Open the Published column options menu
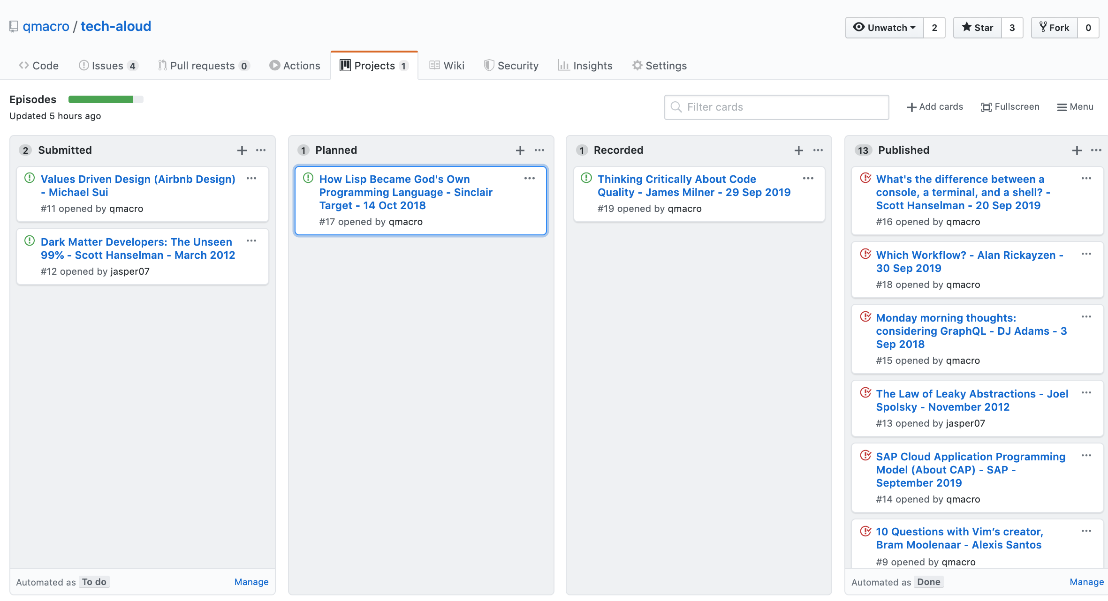The width and height of the screenshot is (1108, 601). [1096, 150]
